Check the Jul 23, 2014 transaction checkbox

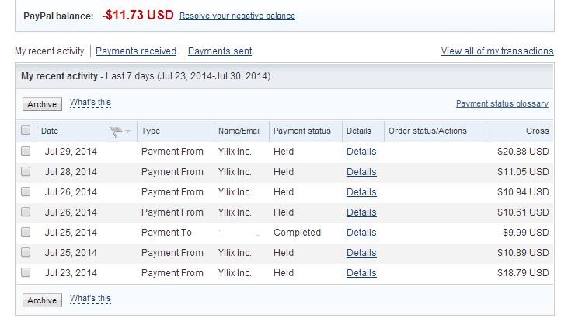click(26, 273)
